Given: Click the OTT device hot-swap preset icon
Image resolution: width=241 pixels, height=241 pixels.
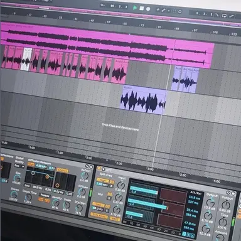Looking at the screenshot, I should [228, 192].
